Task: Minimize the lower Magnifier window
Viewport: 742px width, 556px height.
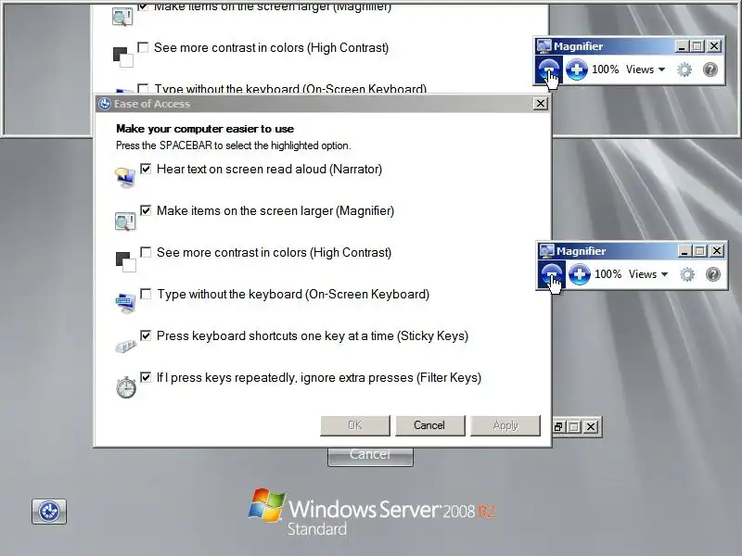Action: point(684,250)
